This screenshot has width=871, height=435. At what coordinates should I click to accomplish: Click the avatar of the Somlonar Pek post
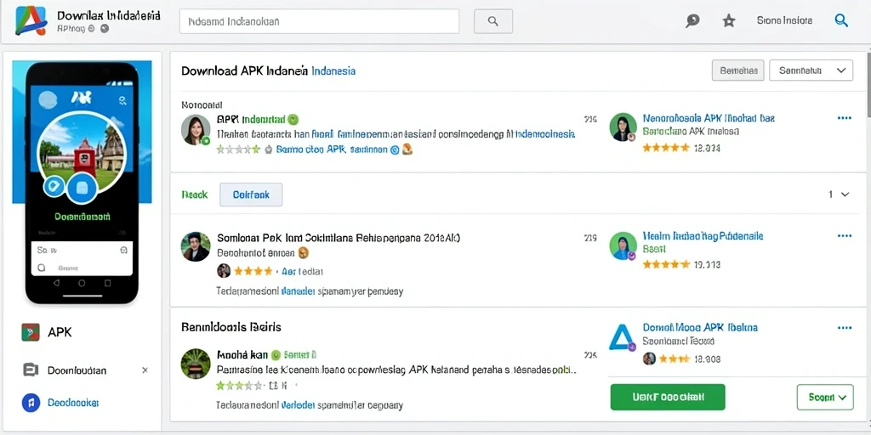click(196, 246)
